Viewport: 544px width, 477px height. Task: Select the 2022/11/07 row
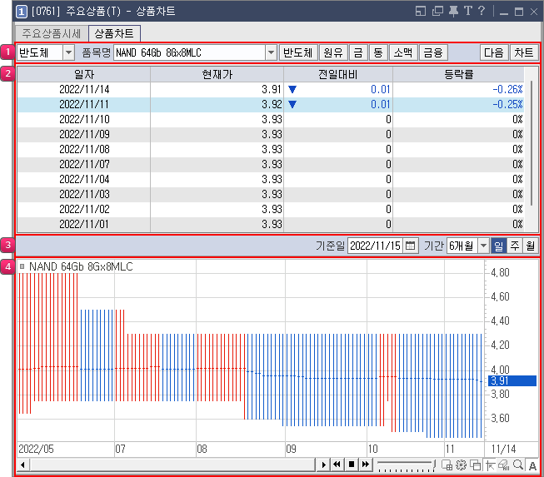tap(271, 164)
